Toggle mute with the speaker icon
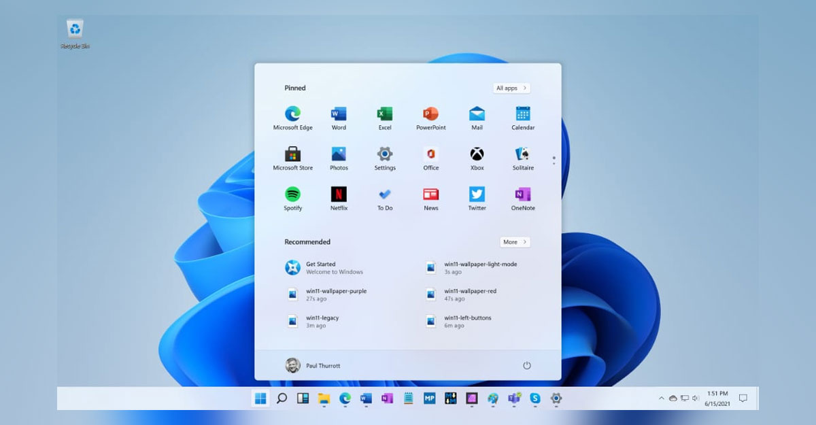Screen dimensions: 816x425 click(695, 398)
